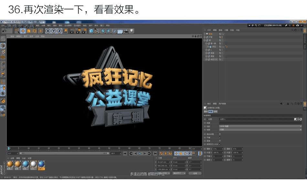Click the Y position input field
The width and height of the screenshot is (307, 188).
click(164, 166)
